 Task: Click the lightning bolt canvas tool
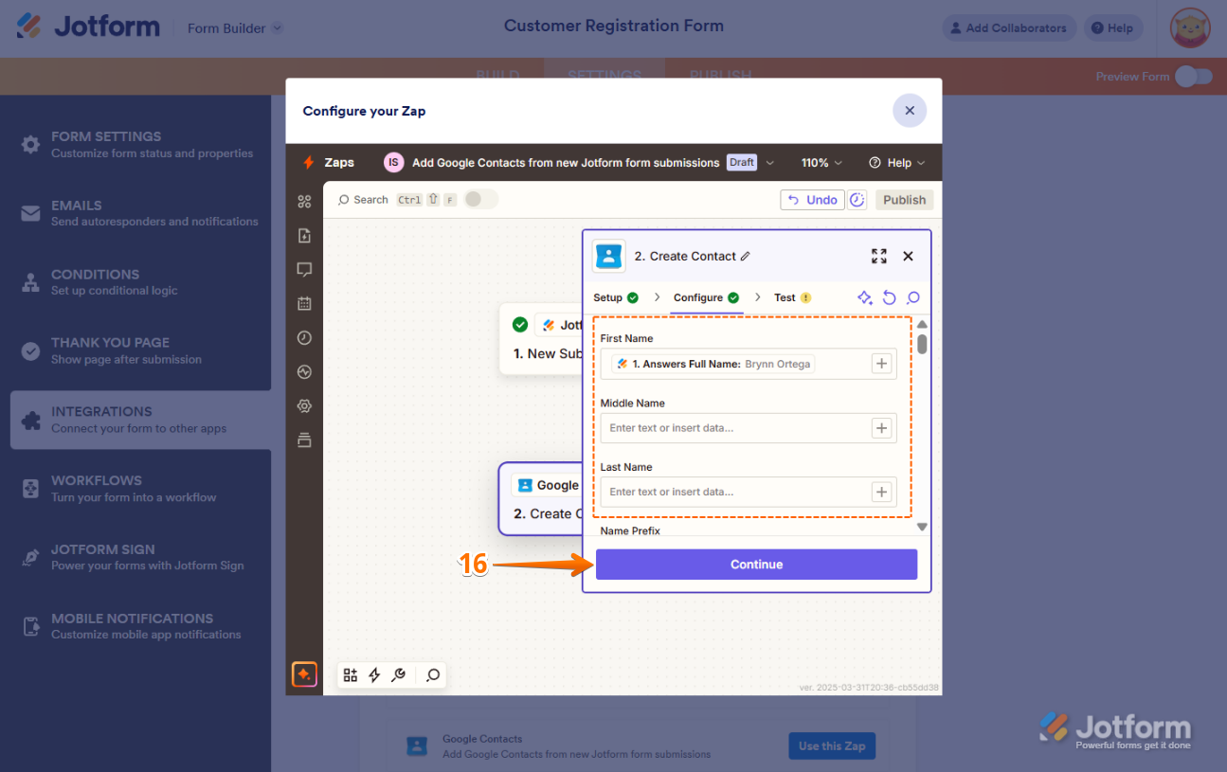point(374,674)
